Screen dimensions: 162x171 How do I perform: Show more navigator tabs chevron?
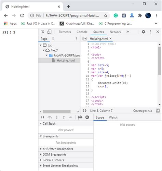(53, 38)
